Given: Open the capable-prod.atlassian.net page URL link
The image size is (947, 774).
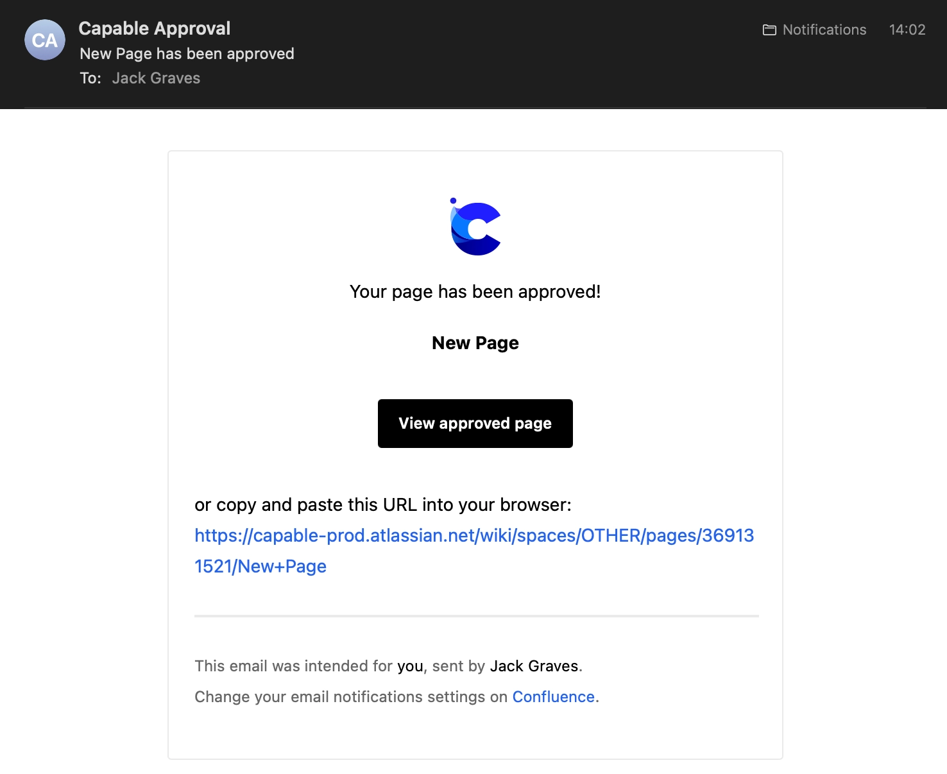Looking at the screenshot, I should pyautogui.click(x=473, y=536).
